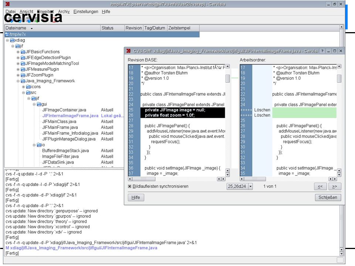Image resolution: width=355 pixels, height=266 pixels.
Task: Collapse the src folder node
Action: coord(24,93)
